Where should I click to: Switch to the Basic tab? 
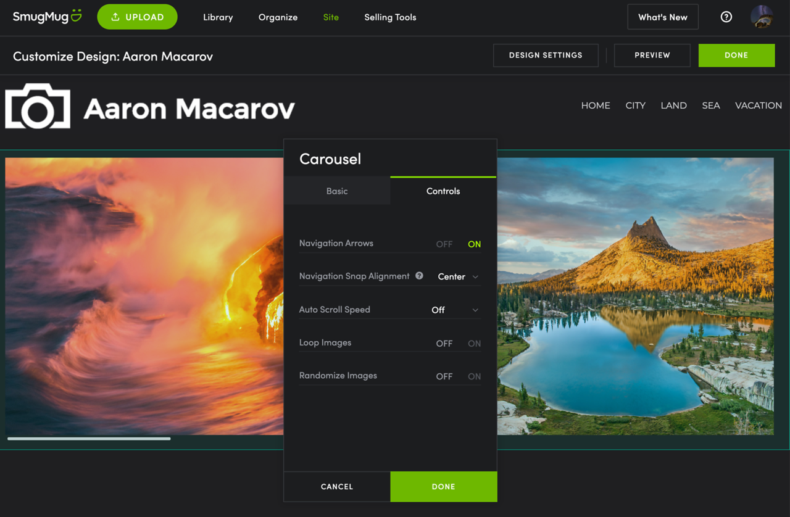(x=337, y=191)
